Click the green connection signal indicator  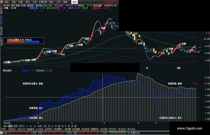click(x=117, y=133)
